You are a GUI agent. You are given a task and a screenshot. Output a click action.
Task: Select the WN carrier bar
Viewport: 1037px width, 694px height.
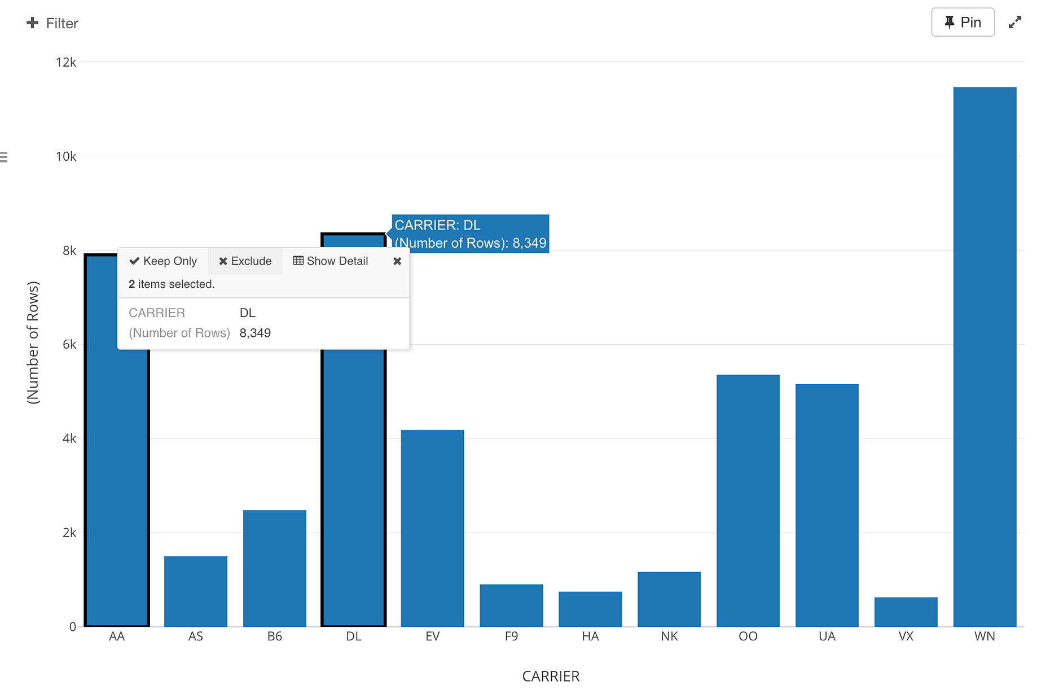click(x=985, y=357)
